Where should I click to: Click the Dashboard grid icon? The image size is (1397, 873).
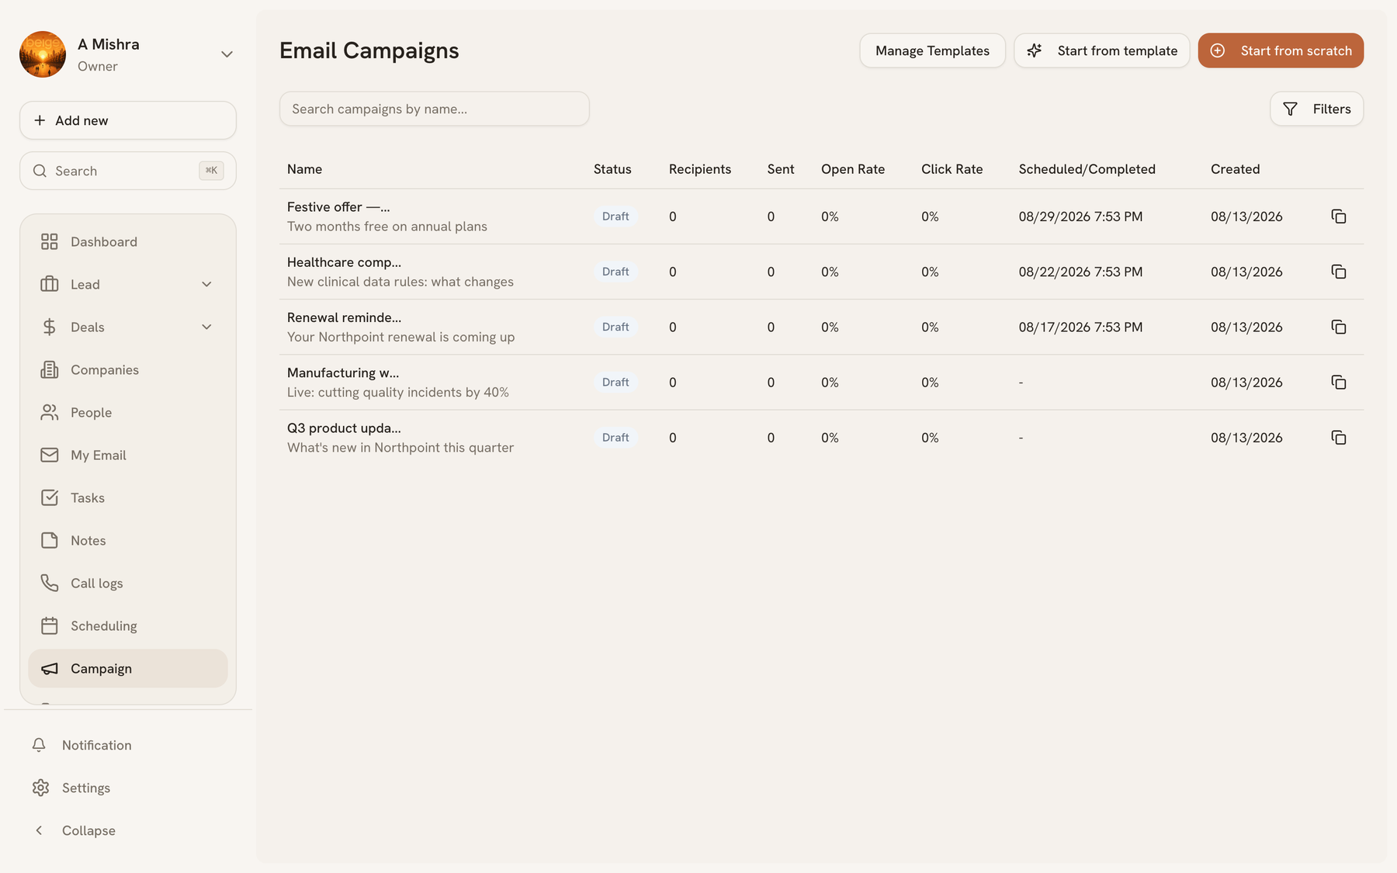[49, 241]
